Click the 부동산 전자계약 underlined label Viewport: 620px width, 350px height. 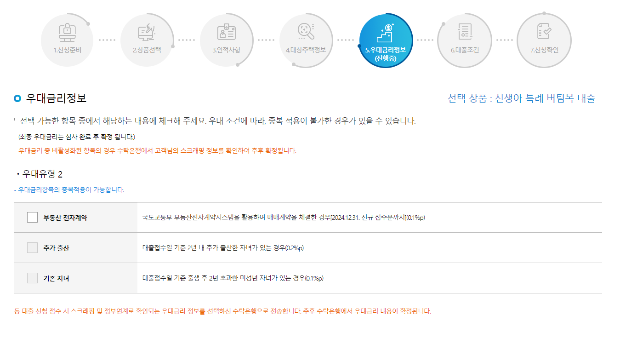(x=65, y=218)
